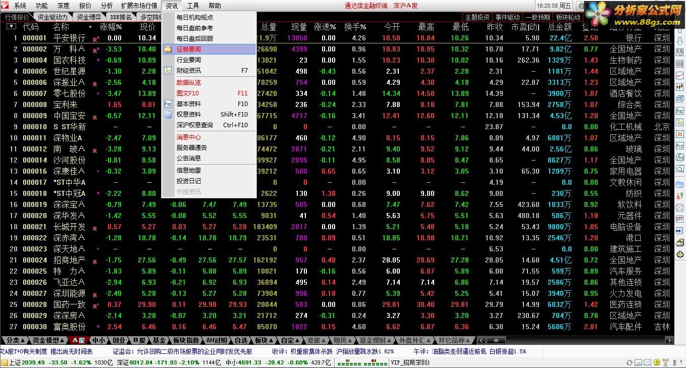Expand the 期货 dropdown tab

coord(343,340)
